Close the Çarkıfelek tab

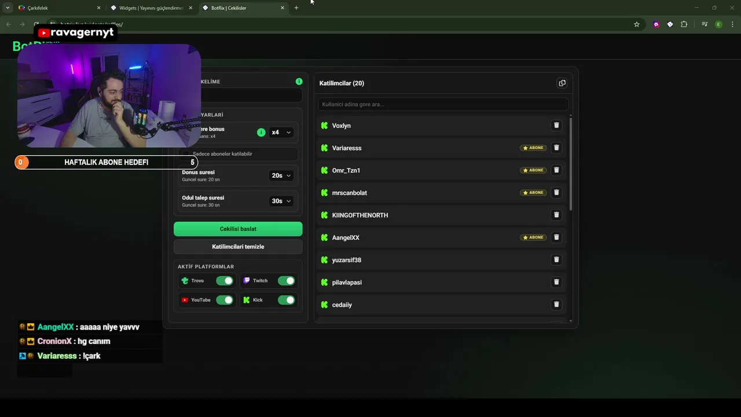pos(98,8)
